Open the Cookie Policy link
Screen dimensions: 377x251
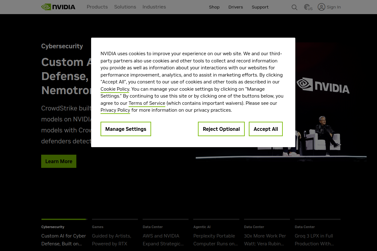coord(115,89)
